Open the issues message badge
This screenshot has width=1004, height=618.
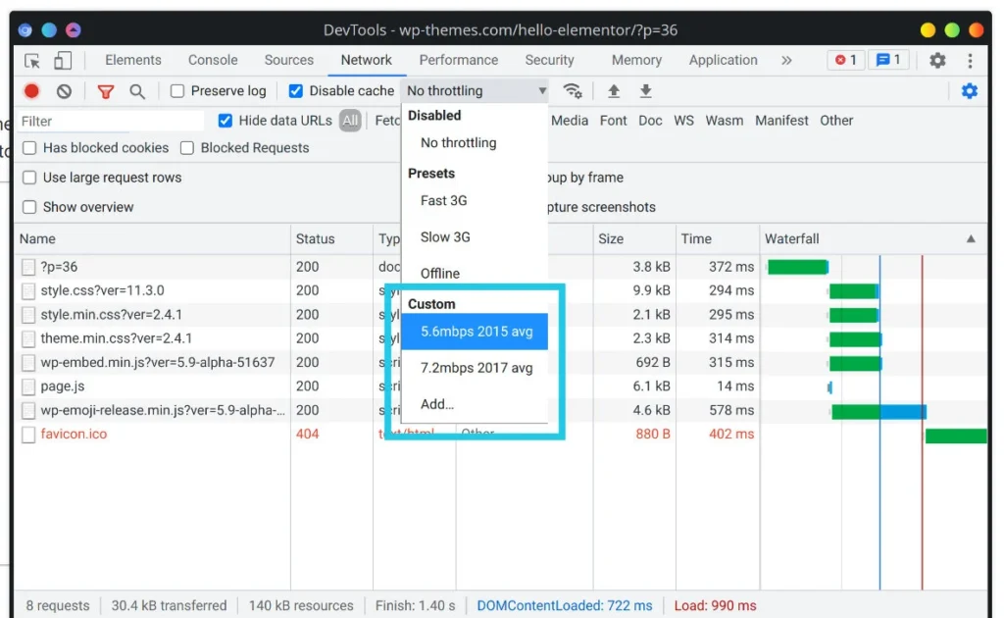click(x=888, y=60)
